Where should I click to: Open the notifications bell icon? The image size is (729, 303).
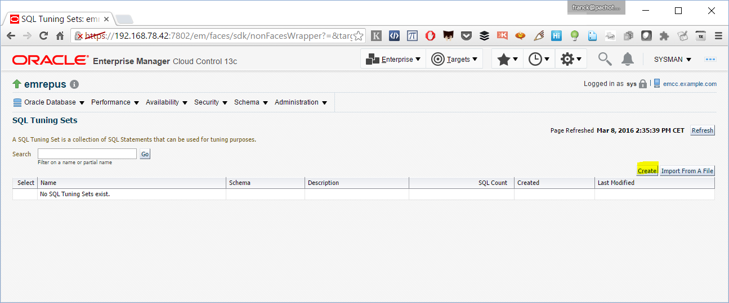click(x=628, y=58)
